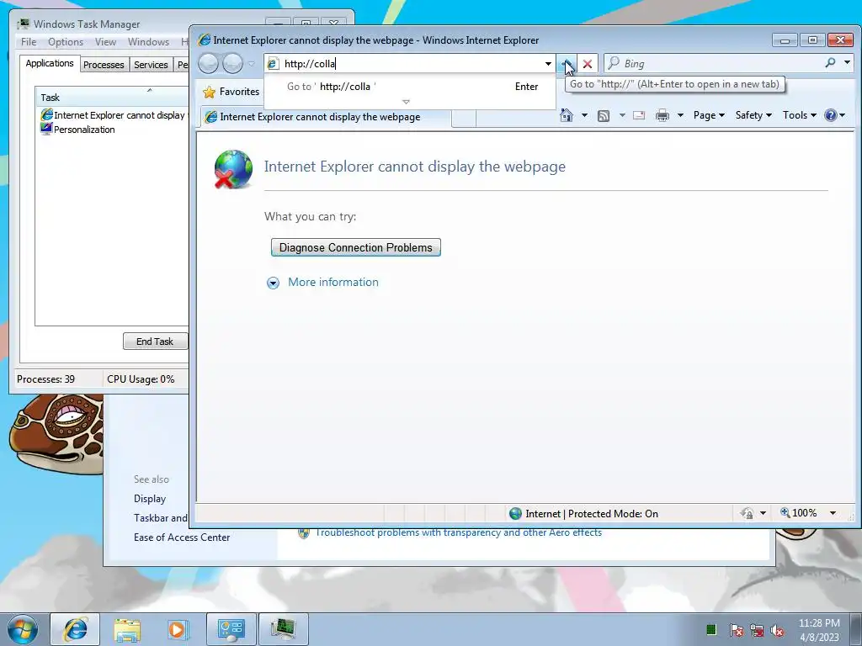Image resolution: width=862 pixels, height=646 pixels.
Task: Open Task Manager File menu
Action: coord(29,42)
